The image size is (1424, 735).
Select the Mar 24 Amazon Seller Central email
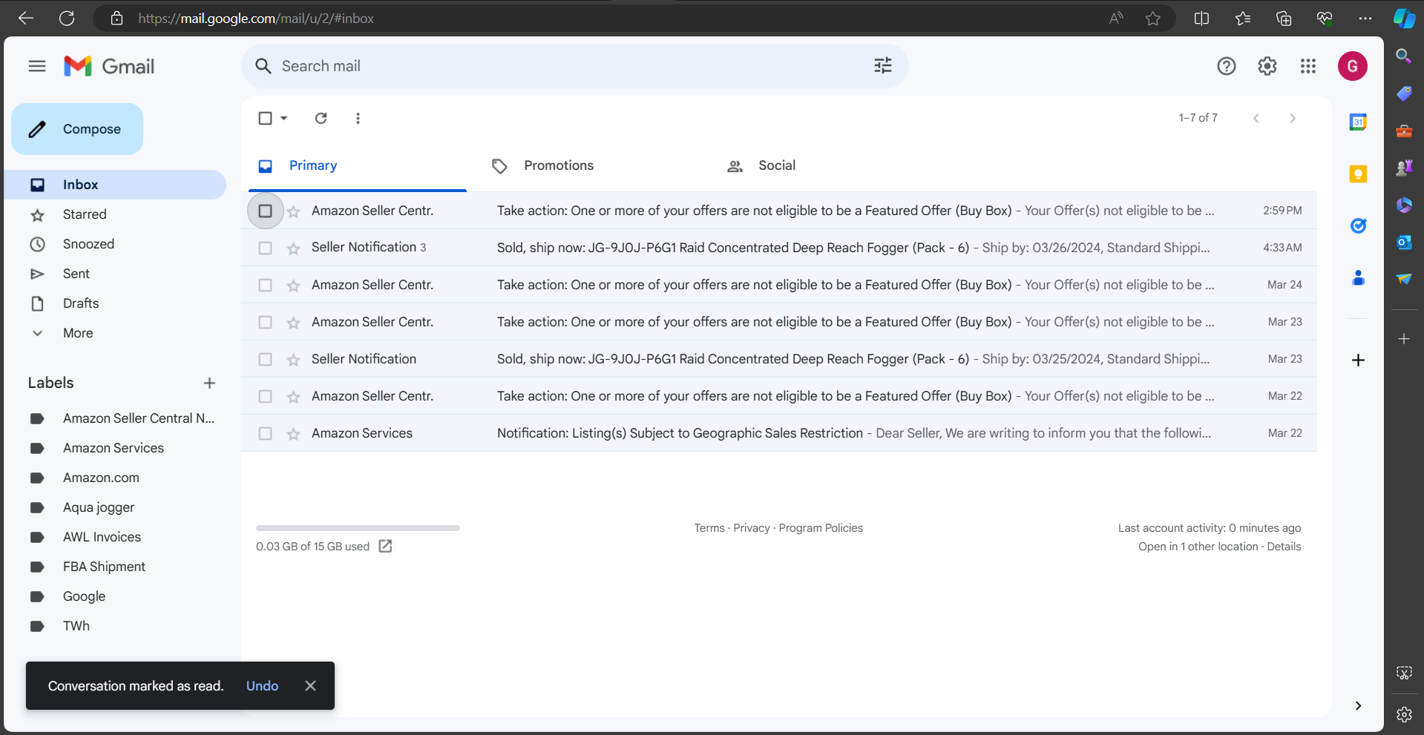coord(265,285)
